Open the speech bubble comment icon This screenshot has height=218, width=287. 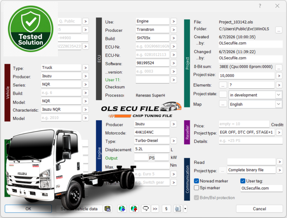click(x=146, y=209)
